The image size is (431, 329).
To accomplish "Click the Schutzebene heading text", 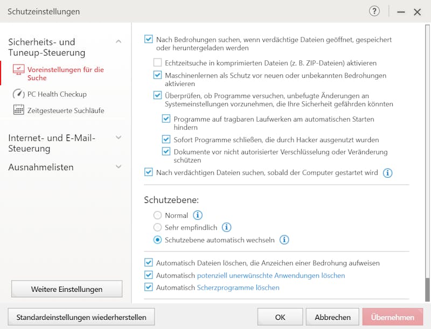I will (171, 200).
